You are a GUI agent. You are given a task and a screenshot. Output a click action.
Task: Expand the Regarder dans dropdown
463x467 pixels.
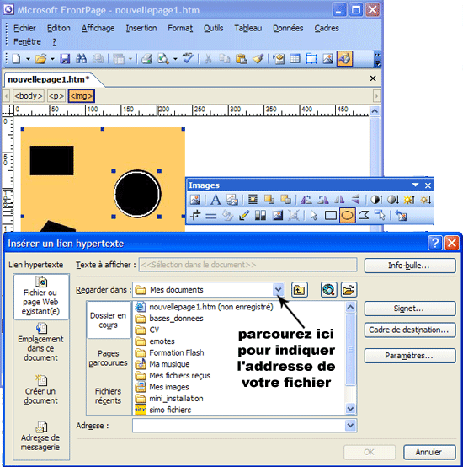pyautogui.click(x=279, y=289)
